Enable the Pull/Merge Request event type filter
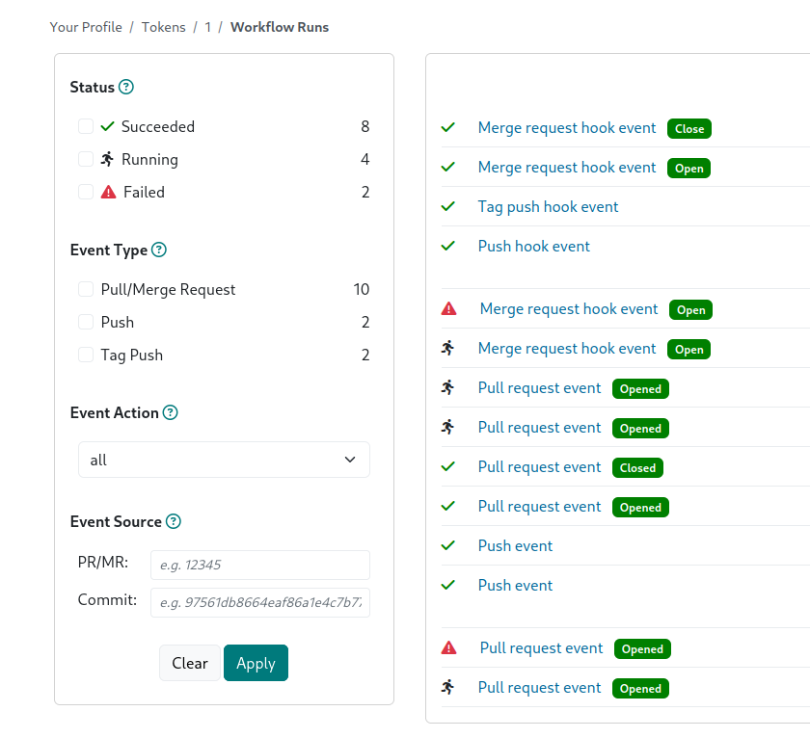Viewport: 810px width, 738px height. (x=85, y=289)
